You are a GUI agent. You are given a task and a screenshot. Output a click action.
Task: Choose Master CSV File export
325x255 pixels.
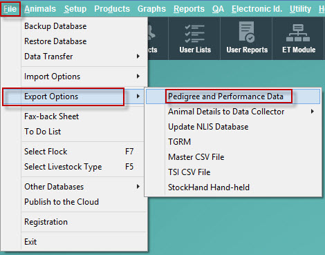coord(196,157)
